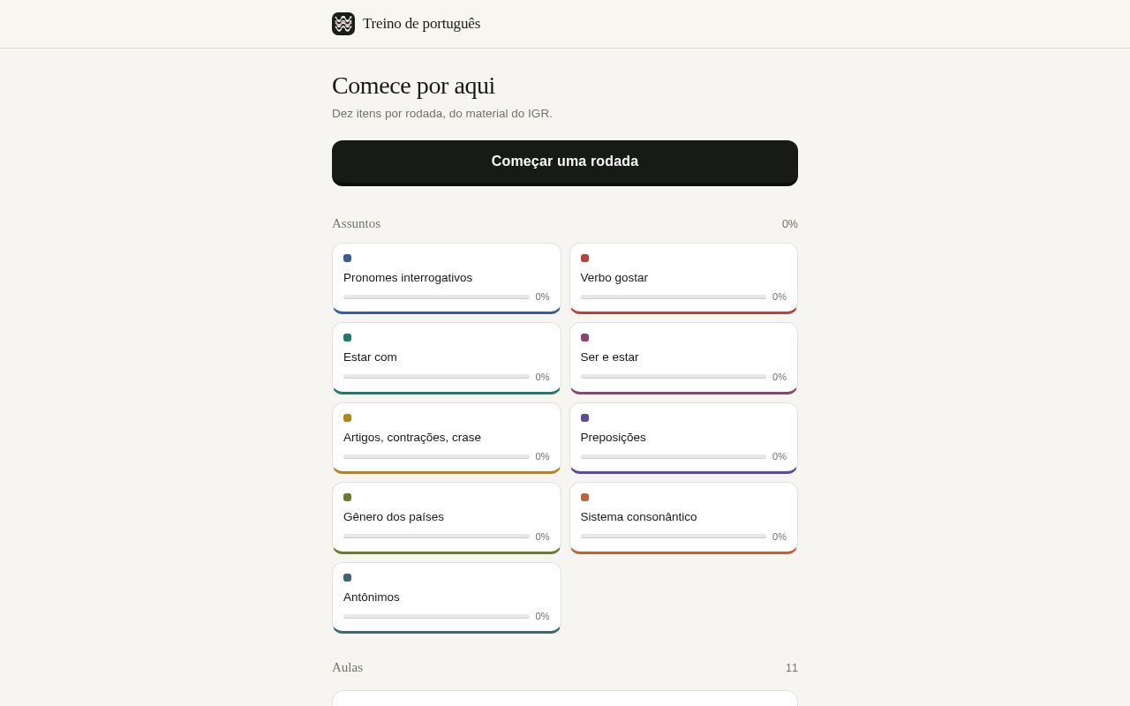Viewport: 1130px width, 706px height.
Task: Open the Antônimos topic card
Action: 447,597
